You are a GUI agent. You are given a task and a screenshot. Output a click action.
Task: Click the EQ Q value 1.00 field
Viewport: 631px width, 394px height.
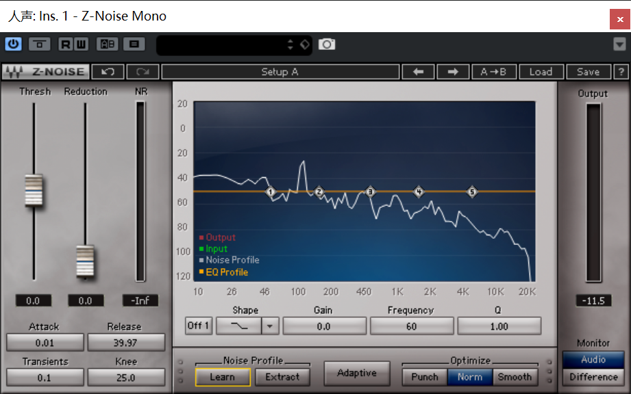tap(499, 326)
